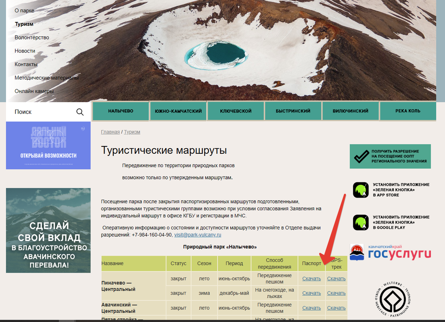Switch to the Налычево park tab

tap(121, 111)
